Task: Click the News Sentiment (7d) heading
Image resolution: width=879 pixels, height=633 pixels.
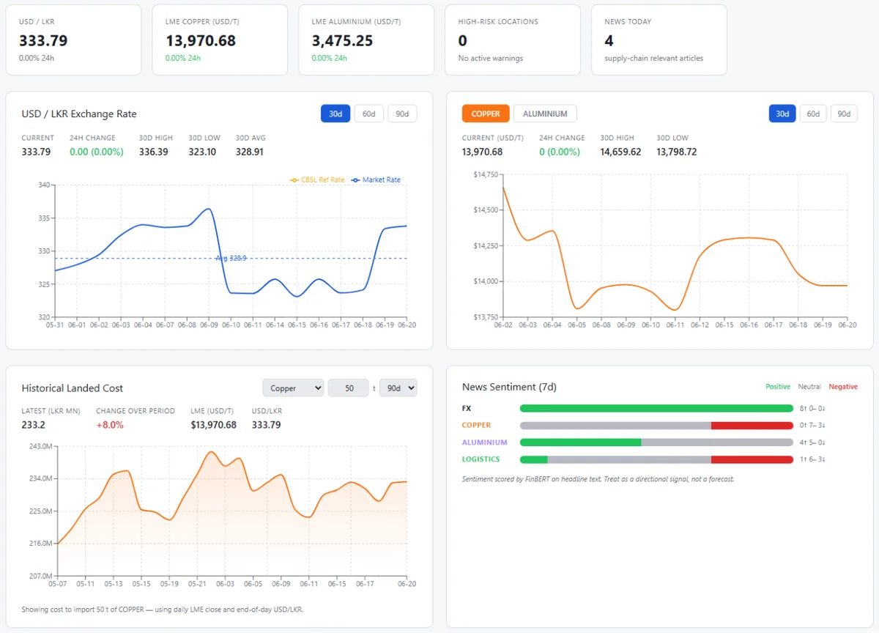Action: 509,387
